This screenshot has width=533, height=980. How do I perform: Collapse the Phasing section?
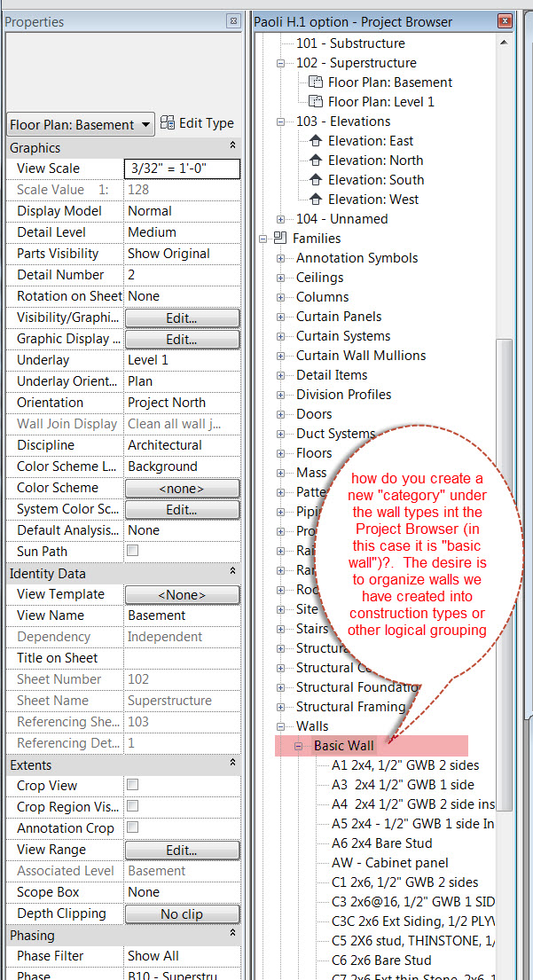coord(232,932)
